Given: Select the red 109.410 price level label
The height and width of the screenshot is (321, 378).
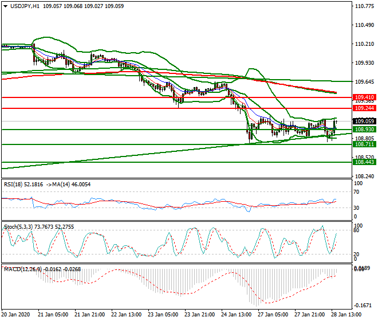Looking at the screenshot, I should pos(364,97).
